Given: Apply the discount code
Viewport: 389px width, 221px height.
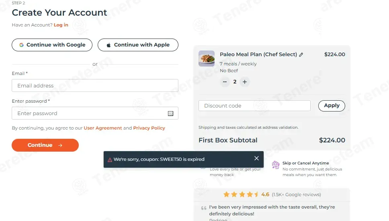Looking at the screenshot, I should (x=332, y=105).
